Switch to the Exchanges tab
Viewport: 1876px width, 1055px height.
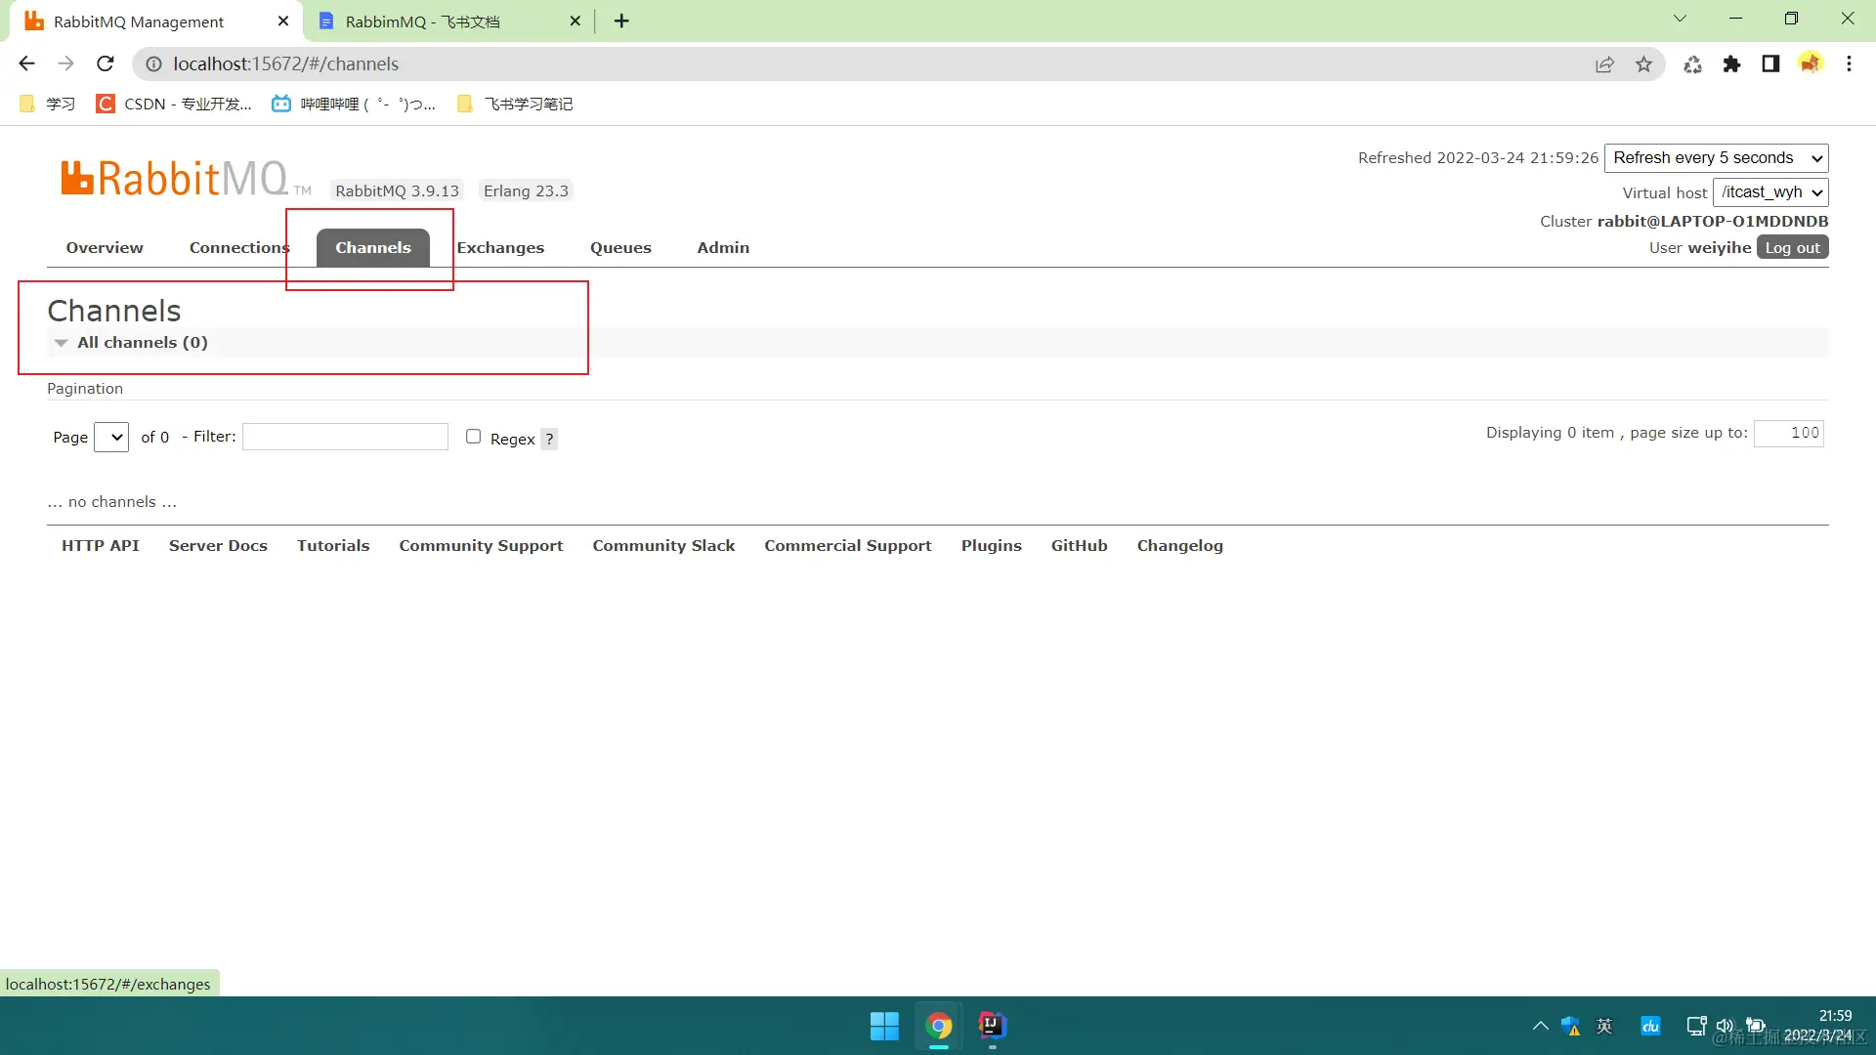coord(500,248)
